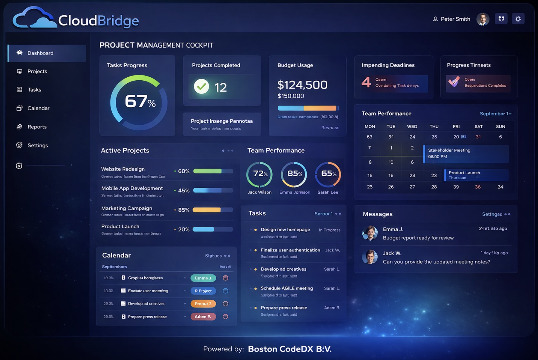Select the Reports sidebar icon
Image resolution: width=538 pixels, height=360 pixels.
(19, 127)
